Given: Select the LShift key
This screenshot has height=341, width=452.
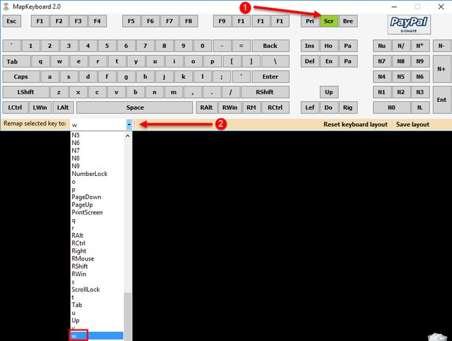Looking at the screenshot, I should click(x=25, y=92).
